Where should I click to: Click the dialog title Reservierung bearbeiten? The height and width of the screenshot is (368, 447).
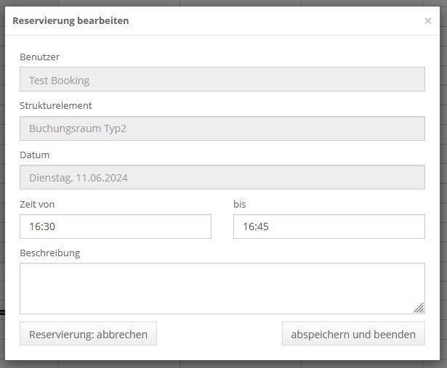pyautogui.click(x=71, y=21)
